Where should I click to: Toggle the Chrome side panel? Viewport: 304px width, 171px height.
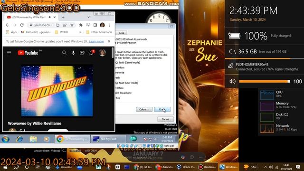pyautogui.click(x=95, y=25)
